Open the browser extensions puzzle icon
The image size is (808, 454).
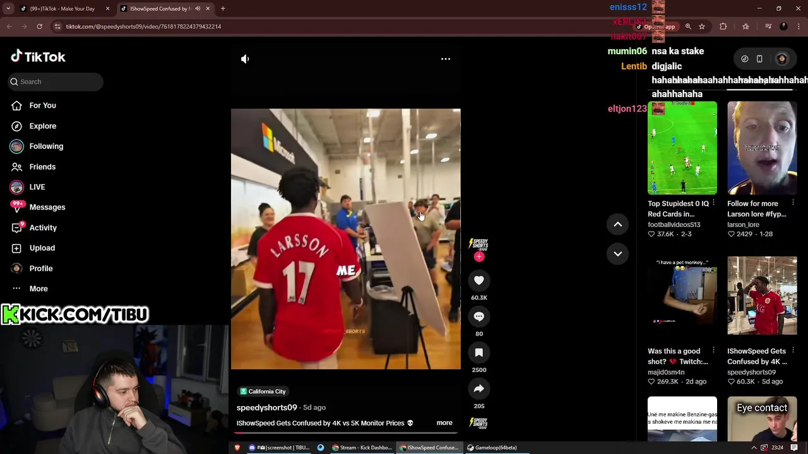coord(723,26)
